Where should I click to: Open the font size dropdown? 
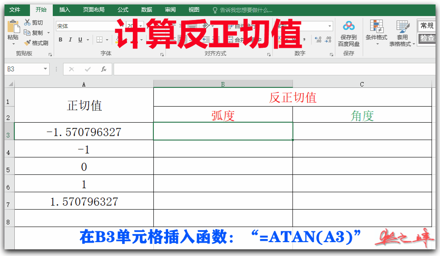(141, 26)
